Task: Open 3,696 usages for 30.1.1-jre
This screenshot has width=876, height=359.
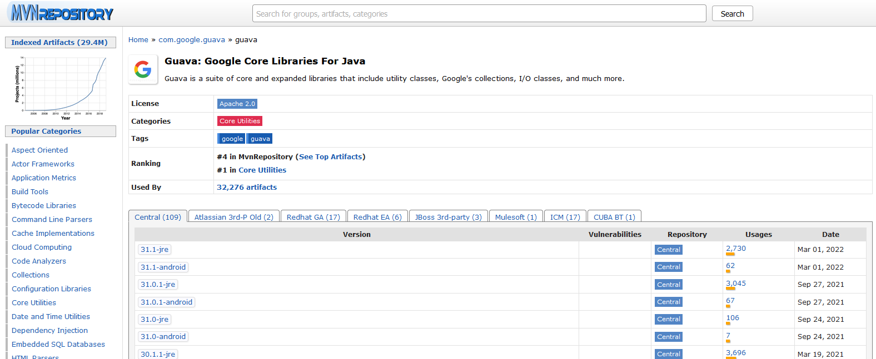Action: [x=736, y=353]
